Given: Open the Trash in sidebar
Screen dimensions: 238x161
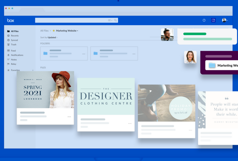Looking at the screenshot, I should point(13,45).
